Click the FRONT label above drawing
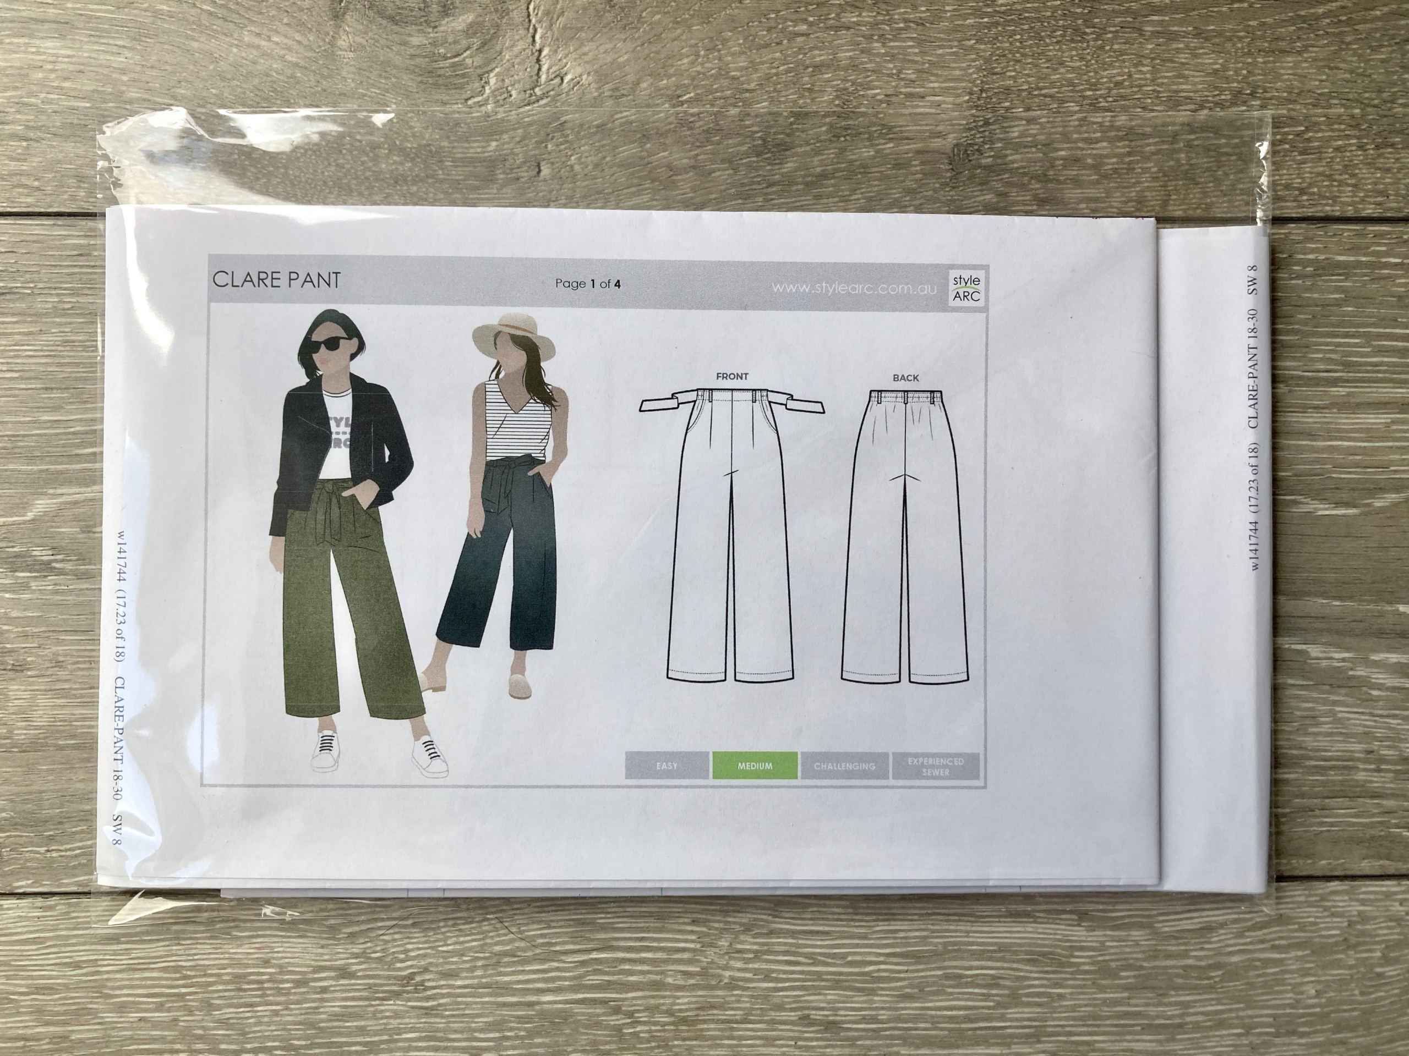This screenshot has height=1056, width=1409. [732, 377]
